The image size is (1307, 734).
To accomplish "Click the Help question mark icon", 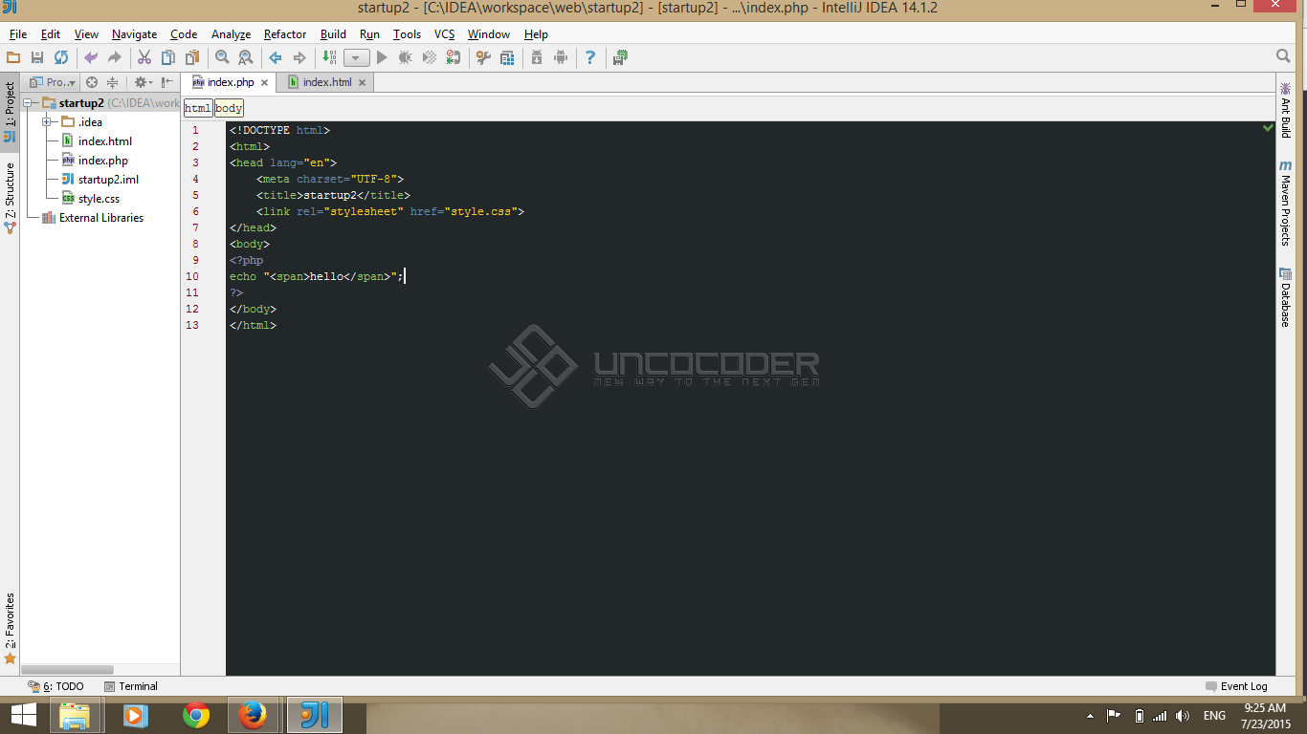I will [590, 57].
